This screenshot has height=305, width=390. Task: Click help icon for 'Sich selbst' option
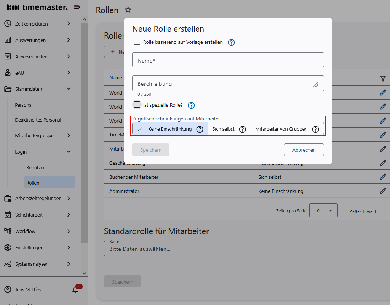(x=242, y=129)
